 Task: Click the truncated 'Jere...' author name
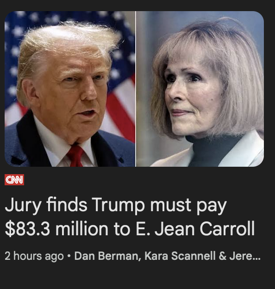pyautogui.click(x=245, y=256)
